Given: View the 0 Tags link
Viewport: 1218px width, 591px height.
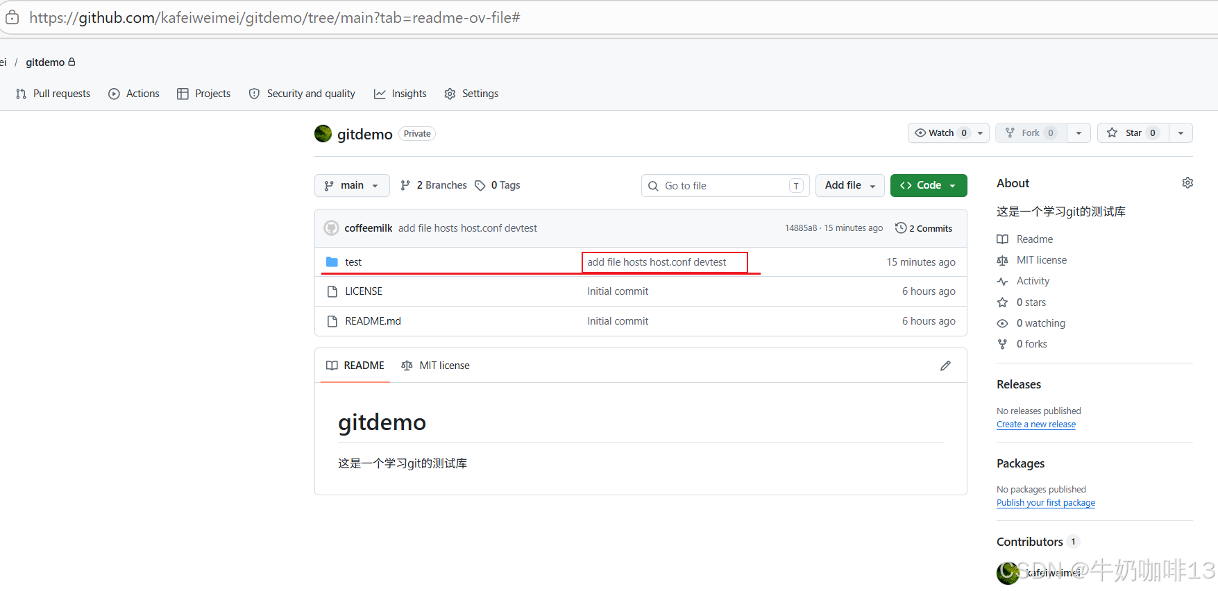Looking at the screenshot, I should [498, 185].
